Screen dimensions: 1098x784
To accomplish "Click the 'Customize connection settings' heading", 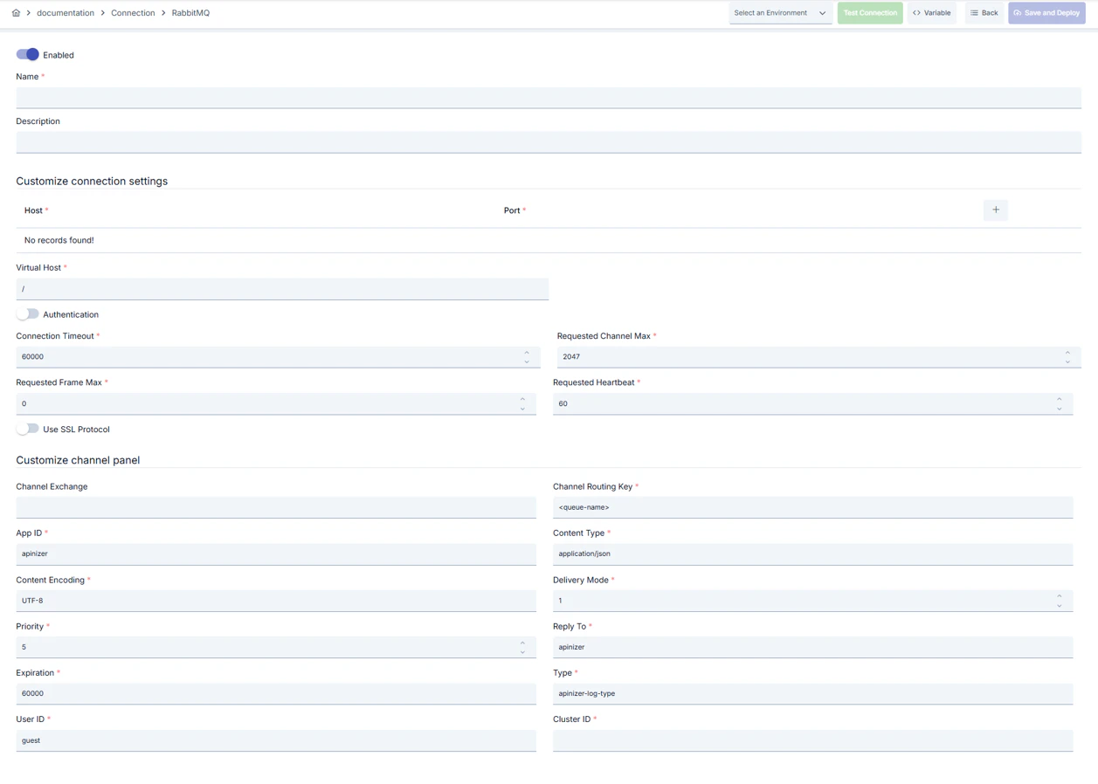I will pyautogui.click(x=92, y=181).
